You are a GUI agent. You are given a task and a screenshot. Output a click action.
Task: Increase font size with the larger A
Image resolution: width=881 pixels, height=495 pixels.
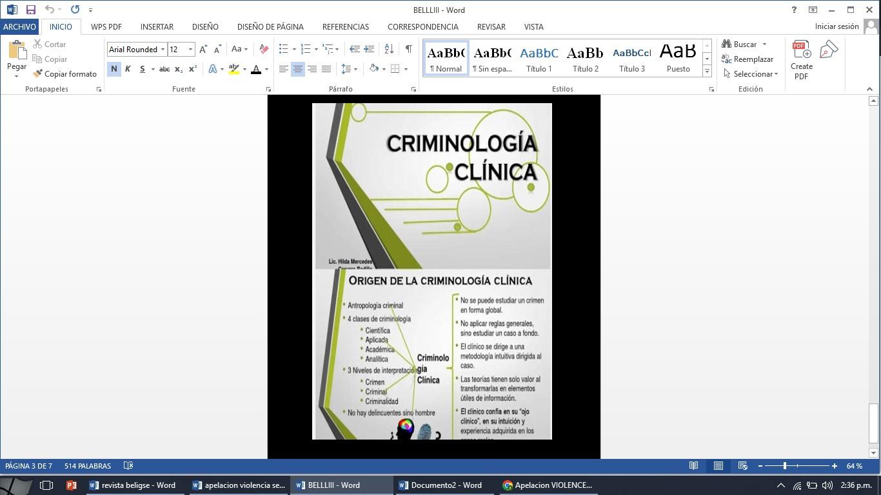point(203,49)
